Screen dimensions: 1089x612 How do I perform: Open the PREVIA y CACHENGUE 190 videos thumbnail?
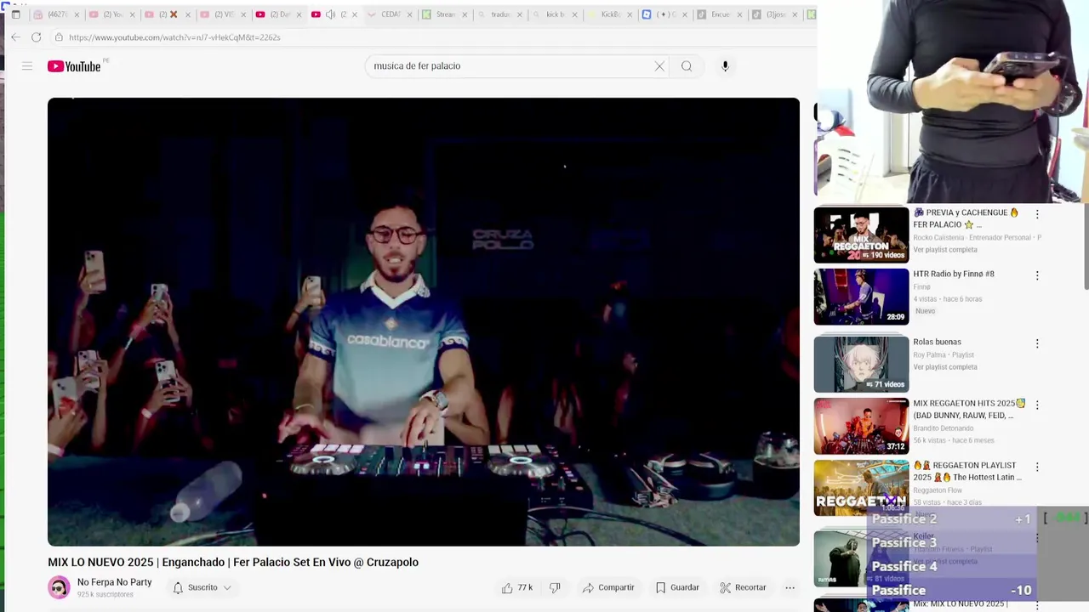click(x=861, y=235)
